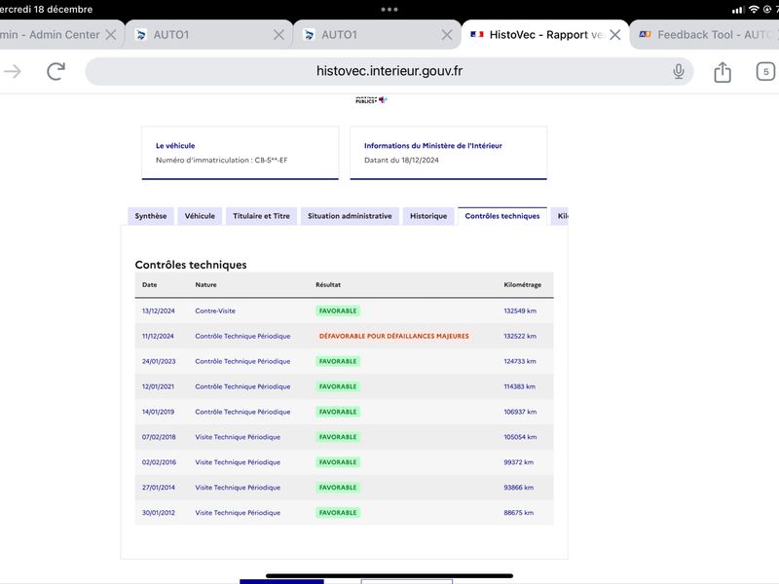Click the Informations du Ministère de l'Intérieur card
Screen dimensions: 779x584
(x=448, y=153)
